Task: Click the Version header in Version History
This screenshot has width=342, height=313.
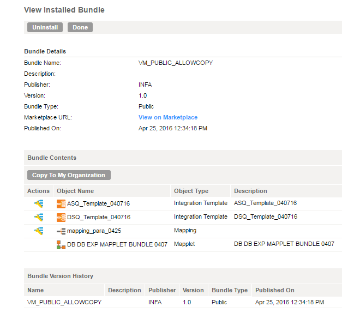Action: click(x=194, y=290)
